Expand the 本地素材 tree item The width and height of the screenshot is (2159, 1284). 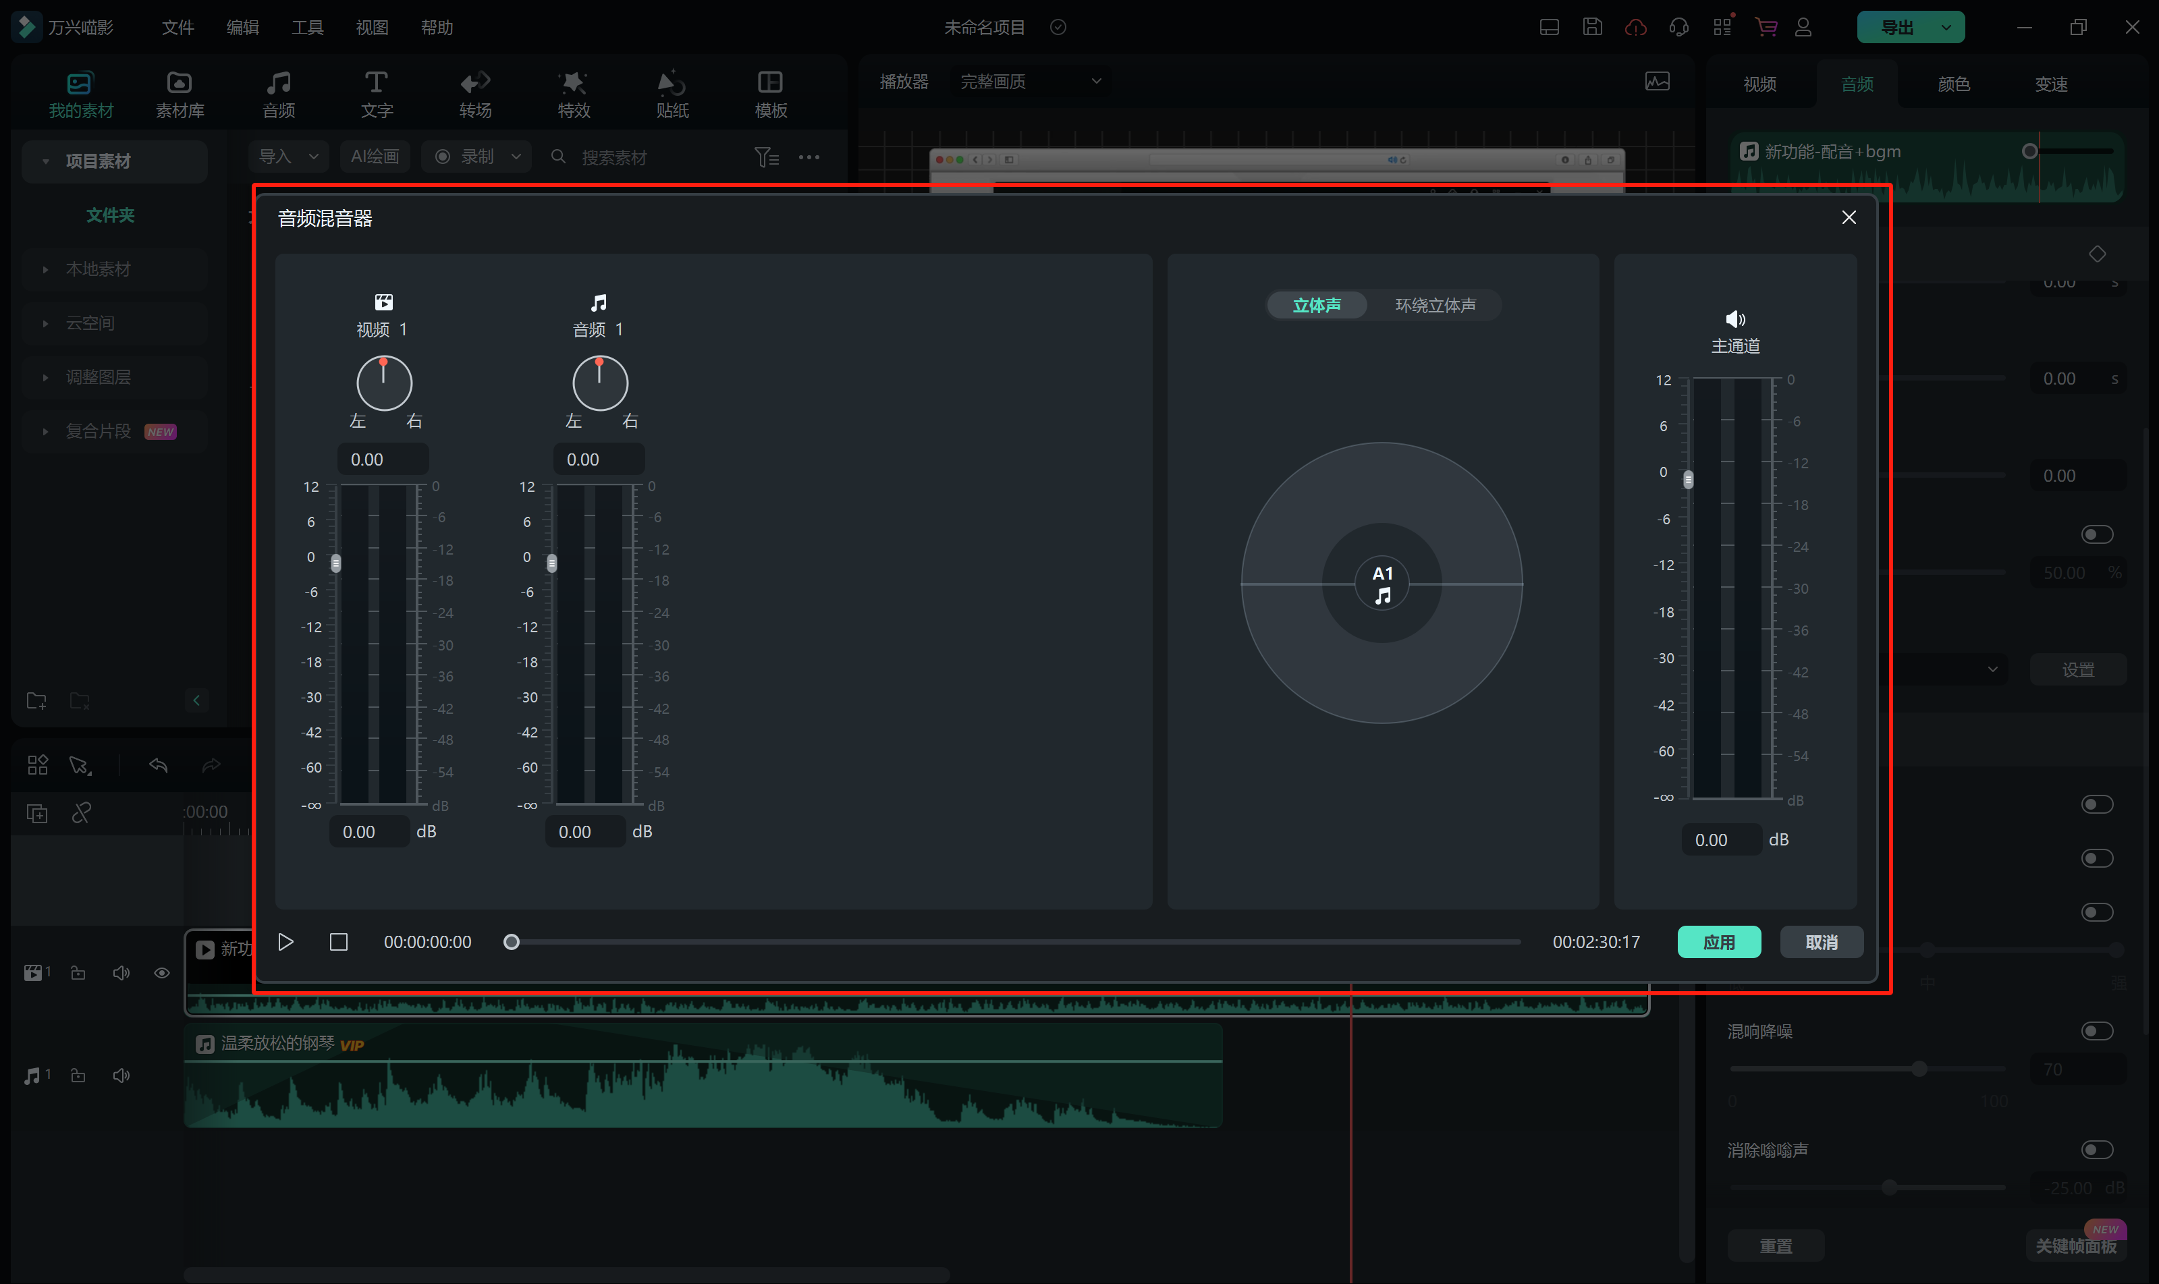click(x=45, y=269)
